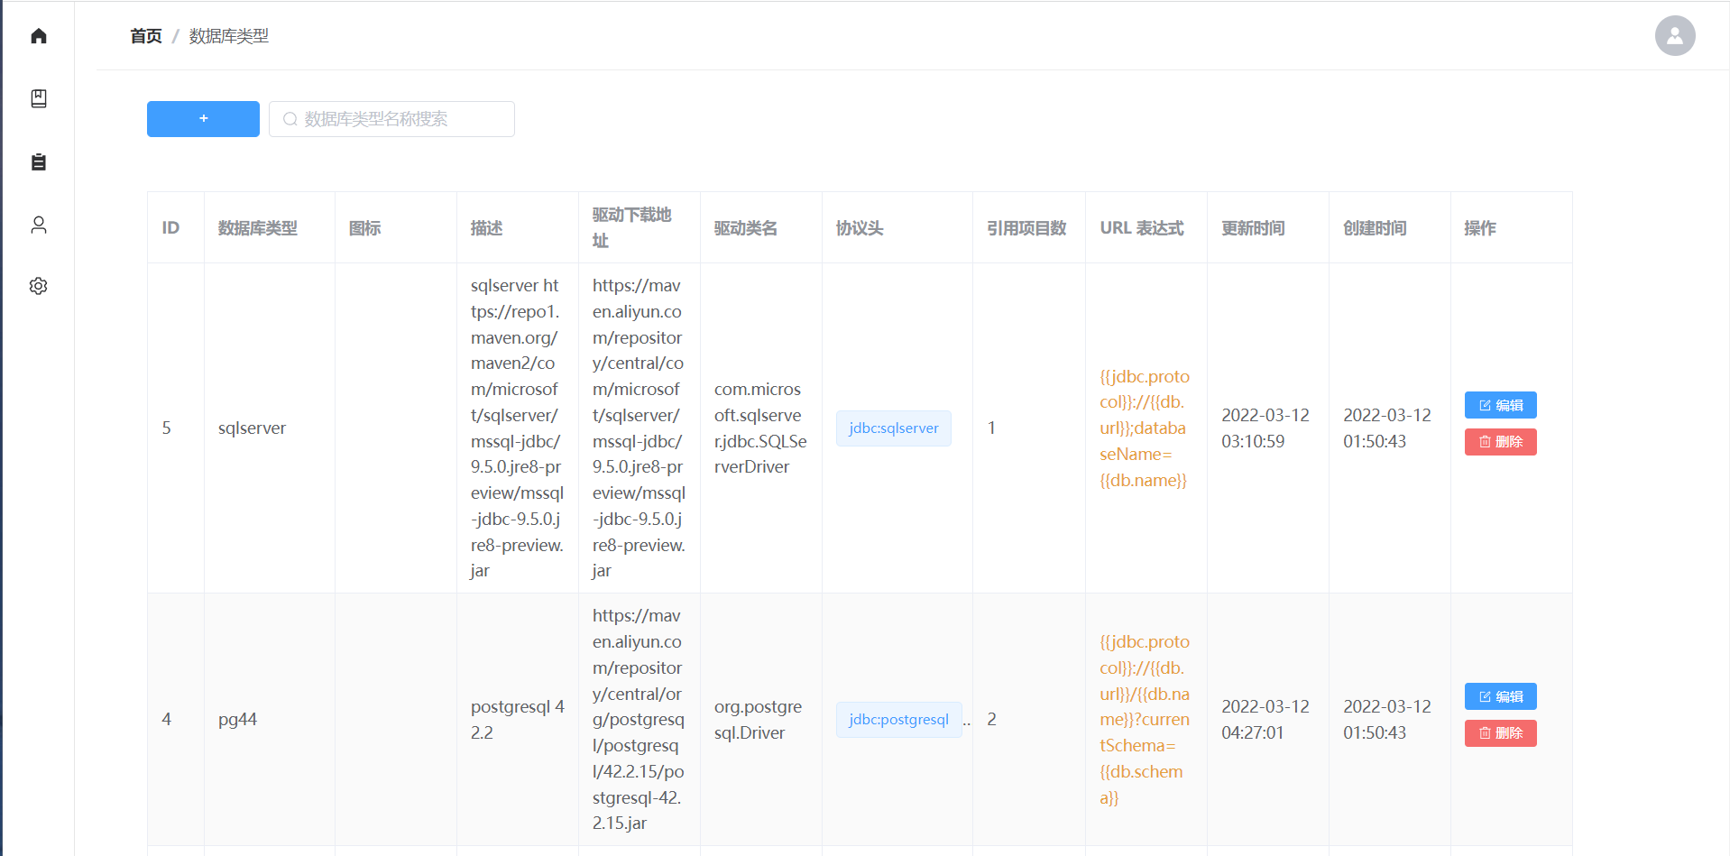
Task: Select the user icon in sidebar
Action: click(38, 225)
